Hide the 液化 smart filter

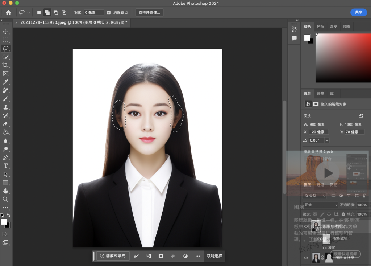[325, 248]
